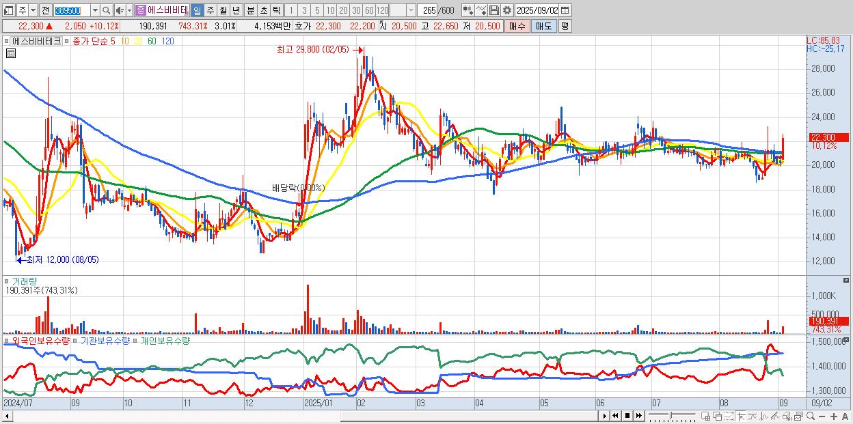The height and width of the screenshot is (424, 853).
Task: Select the 주 weekly period toggle
Action: 211,10
